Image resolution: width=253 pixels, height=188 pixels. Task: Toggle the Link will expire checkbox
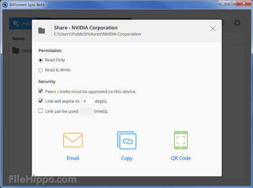click(41, 101)
